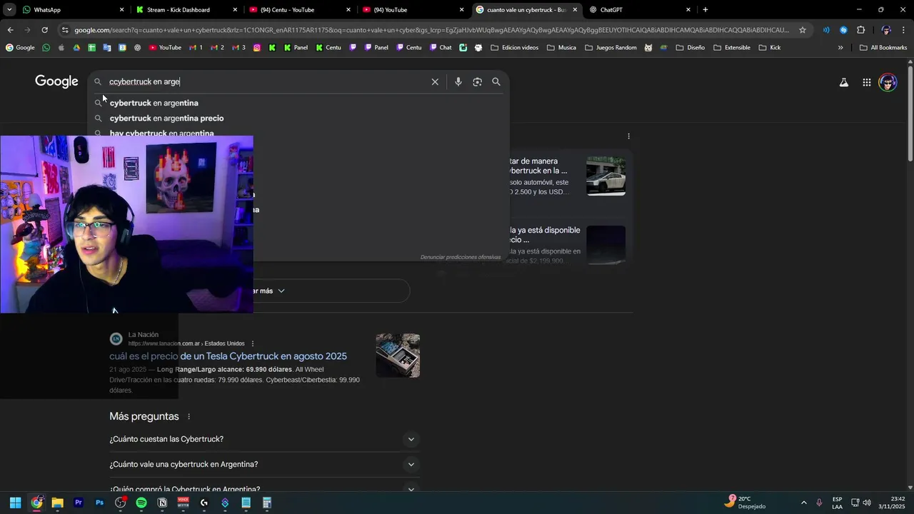The image size is (914, 514).
Task: Open the Chrome three-dot menu
Action: (904, 30)
